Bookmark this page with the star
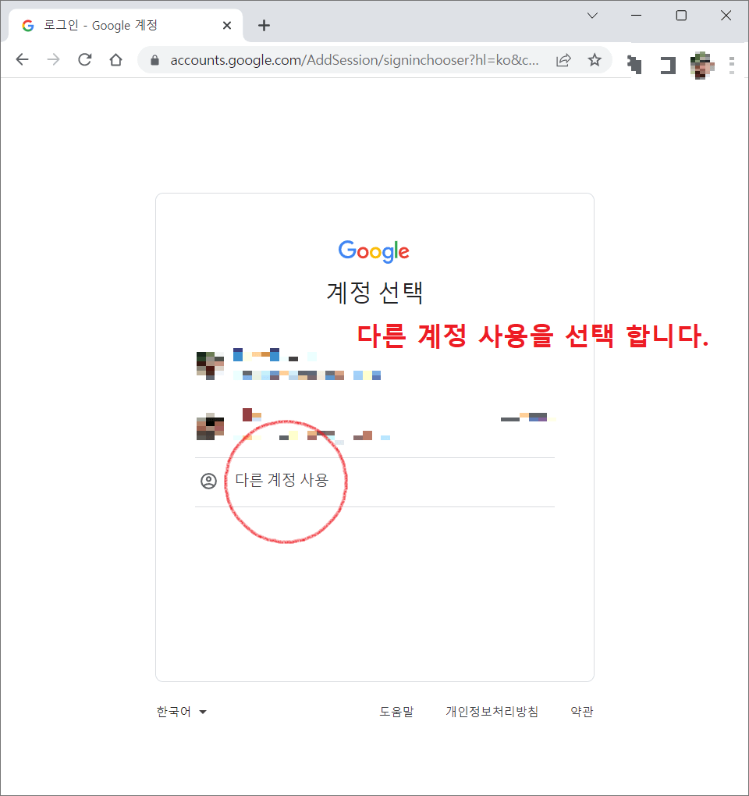 pyautogui.click(x=595, y=60)
